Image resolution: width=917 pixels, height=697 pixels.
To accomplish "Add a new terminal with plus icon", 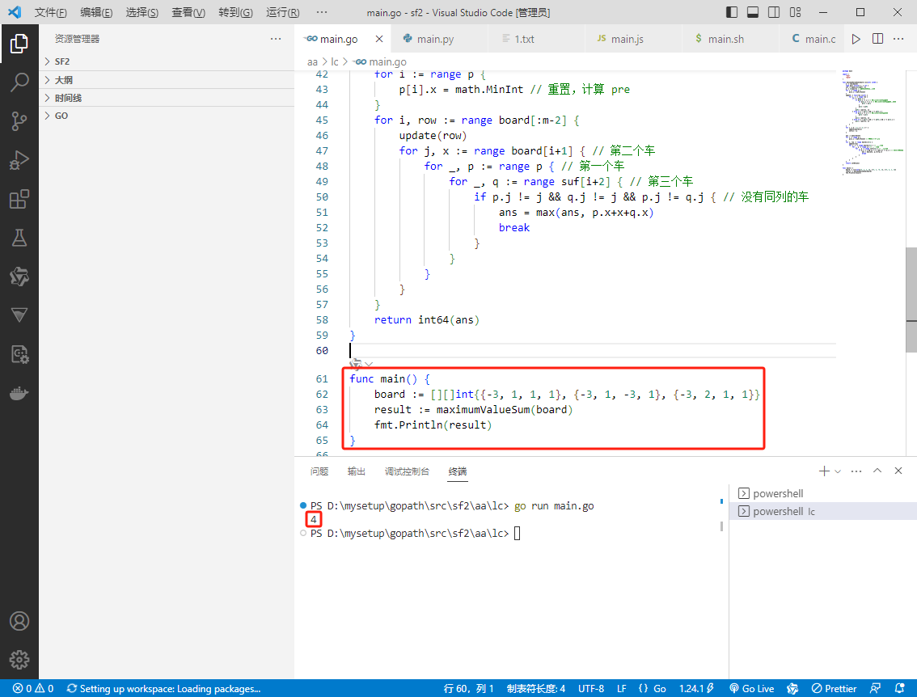I will (824, 471).
